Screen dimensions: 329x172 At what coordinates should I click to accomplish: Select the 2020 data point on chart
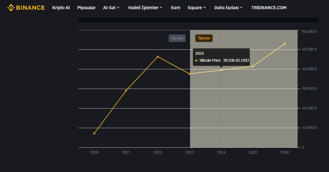pyautogui.click(x=94, y=133)
